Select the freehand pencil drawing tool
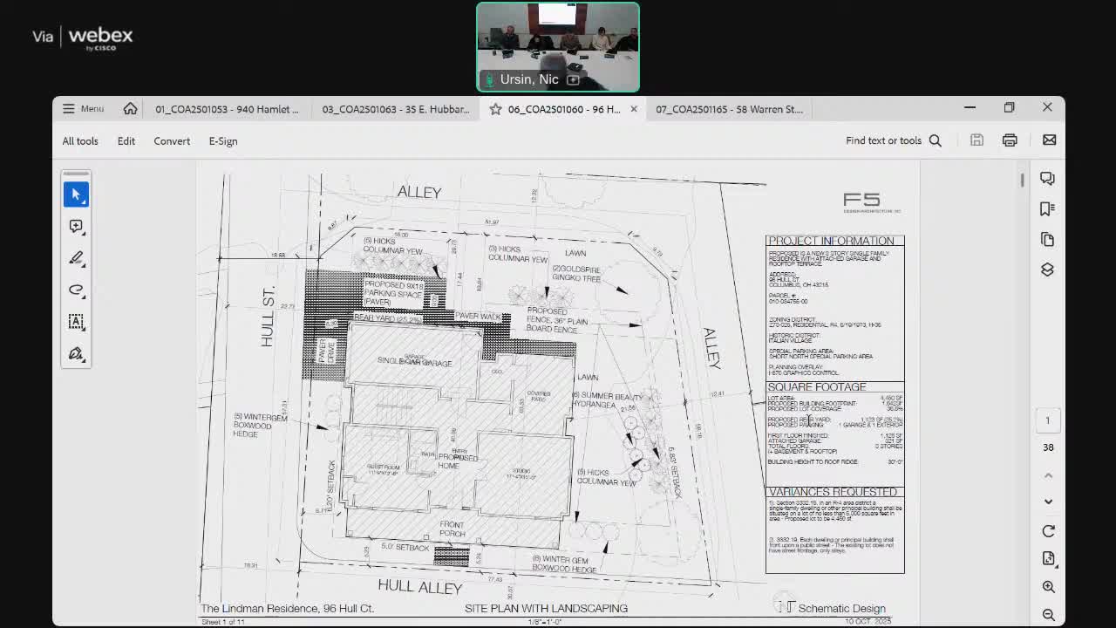Screen dimensions: 1116x628 coord(76,258)
